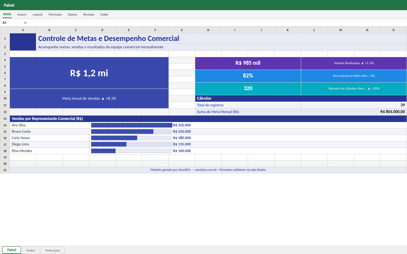Image resolution: width=407 pixels, height=254 pixels.
Task: Open the Inserir ribbon tab
Action: [22, 15]
